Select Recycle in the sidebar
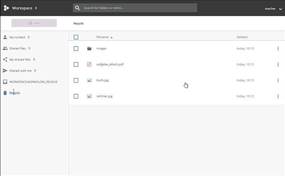This screenshot has height=176, width=285. tap(15, 93)
